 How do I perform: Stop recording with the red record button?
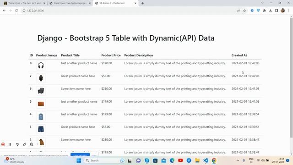pos(3,144)
